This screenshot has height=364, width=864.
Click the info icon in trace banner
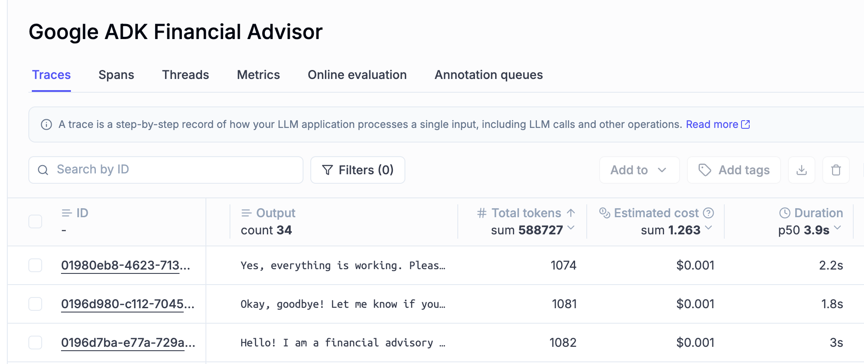point(46,124)
